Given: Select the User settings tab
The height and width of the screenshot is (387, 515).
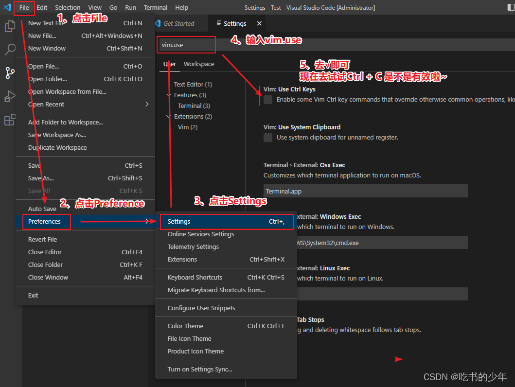Looking at the screenshot, I should point(170,64).
